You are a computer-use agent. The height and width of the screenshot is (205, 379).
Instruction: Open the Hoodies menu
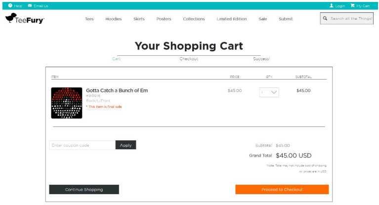coord(113,19)
